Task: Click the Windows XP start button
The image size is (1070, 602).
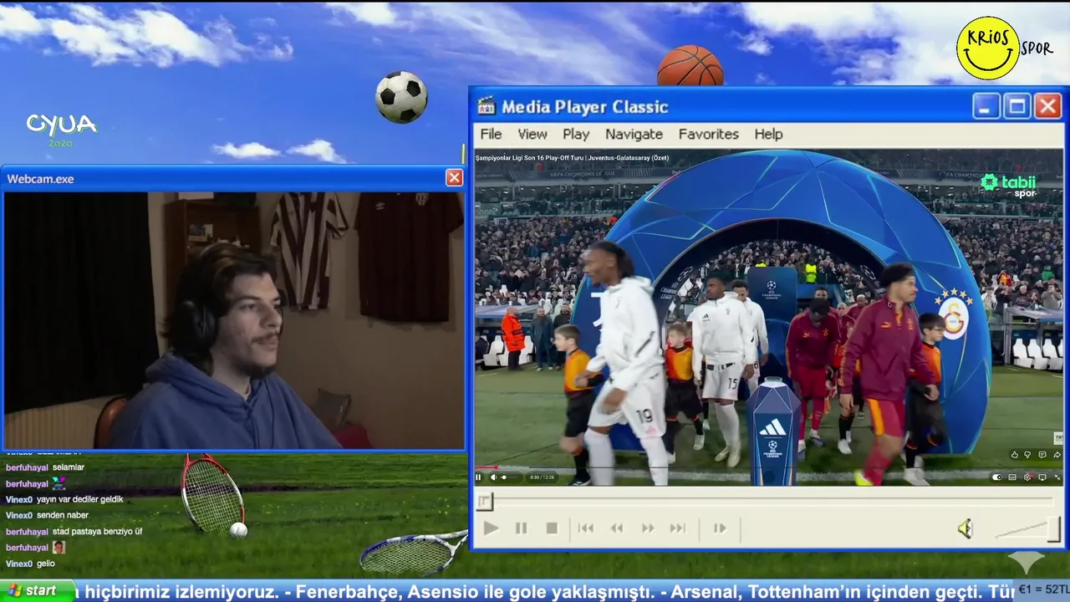Action: (x=37, y=590)
